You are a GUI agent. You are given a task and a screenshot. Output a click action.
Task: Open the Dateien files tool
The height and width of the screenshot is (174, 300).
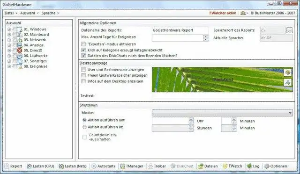point(208,166)
